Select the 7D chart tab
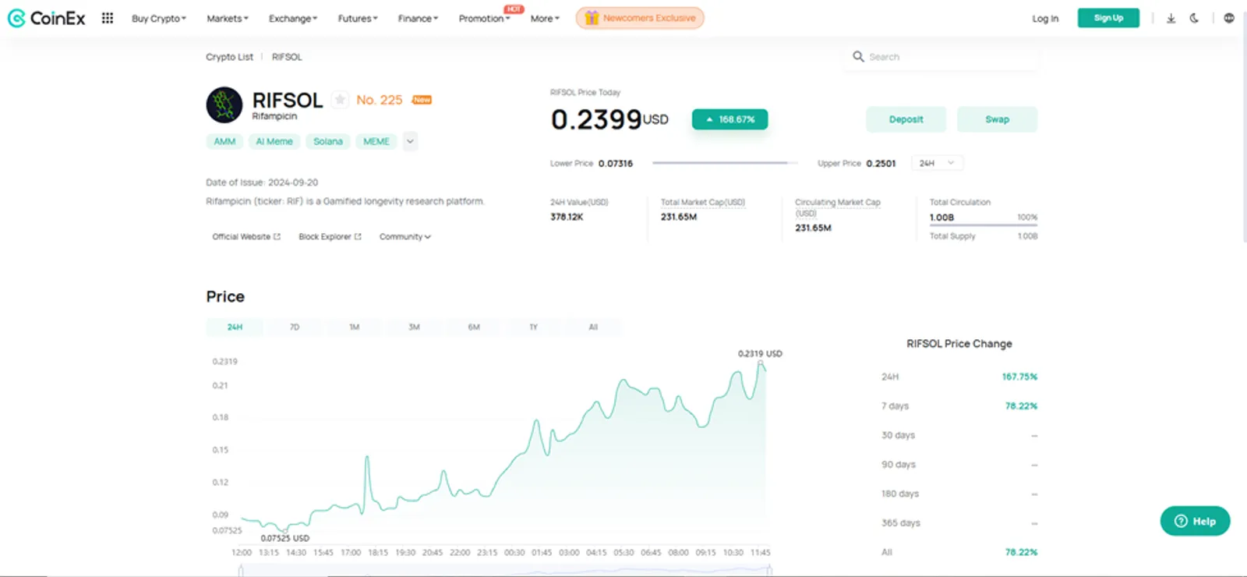This screenshot has width=1247, height=577. (295, 327)
